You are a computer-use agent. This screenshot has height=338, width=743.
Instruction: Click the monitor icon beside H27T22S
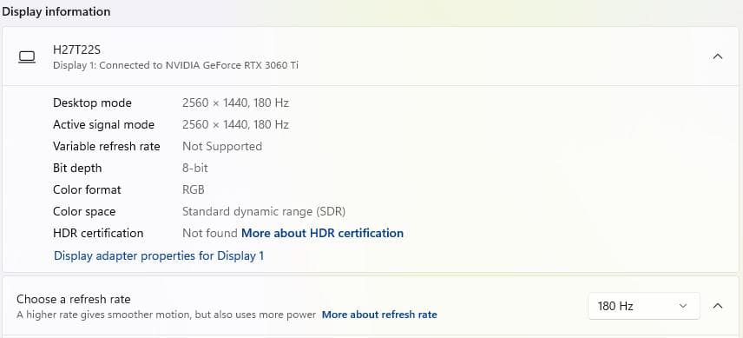(x=27, y=57)
